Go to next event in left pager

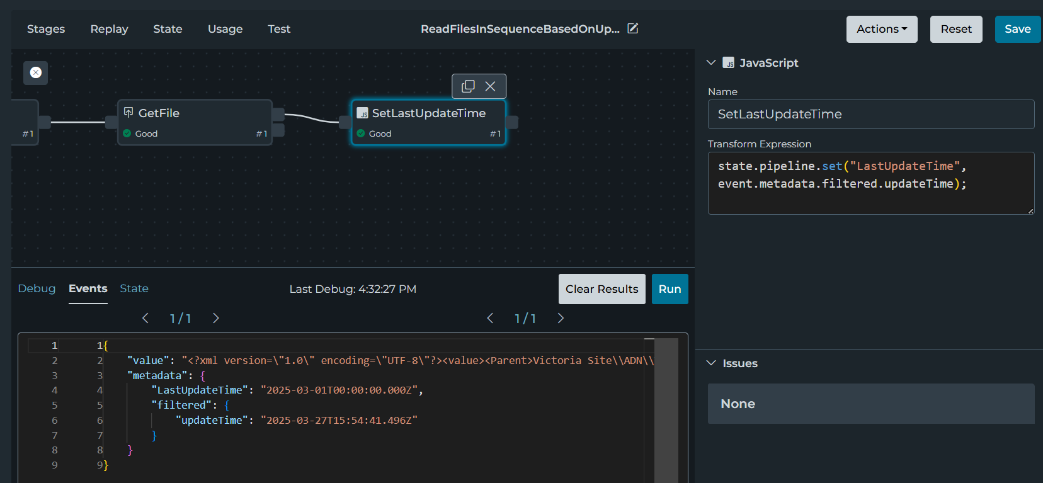[216, 318]
